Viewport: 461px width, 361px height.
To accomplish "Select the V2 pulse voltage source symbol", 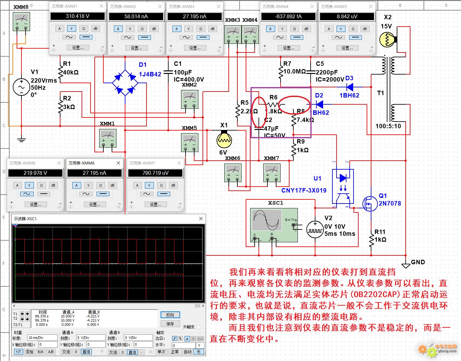I will [315, 229].
